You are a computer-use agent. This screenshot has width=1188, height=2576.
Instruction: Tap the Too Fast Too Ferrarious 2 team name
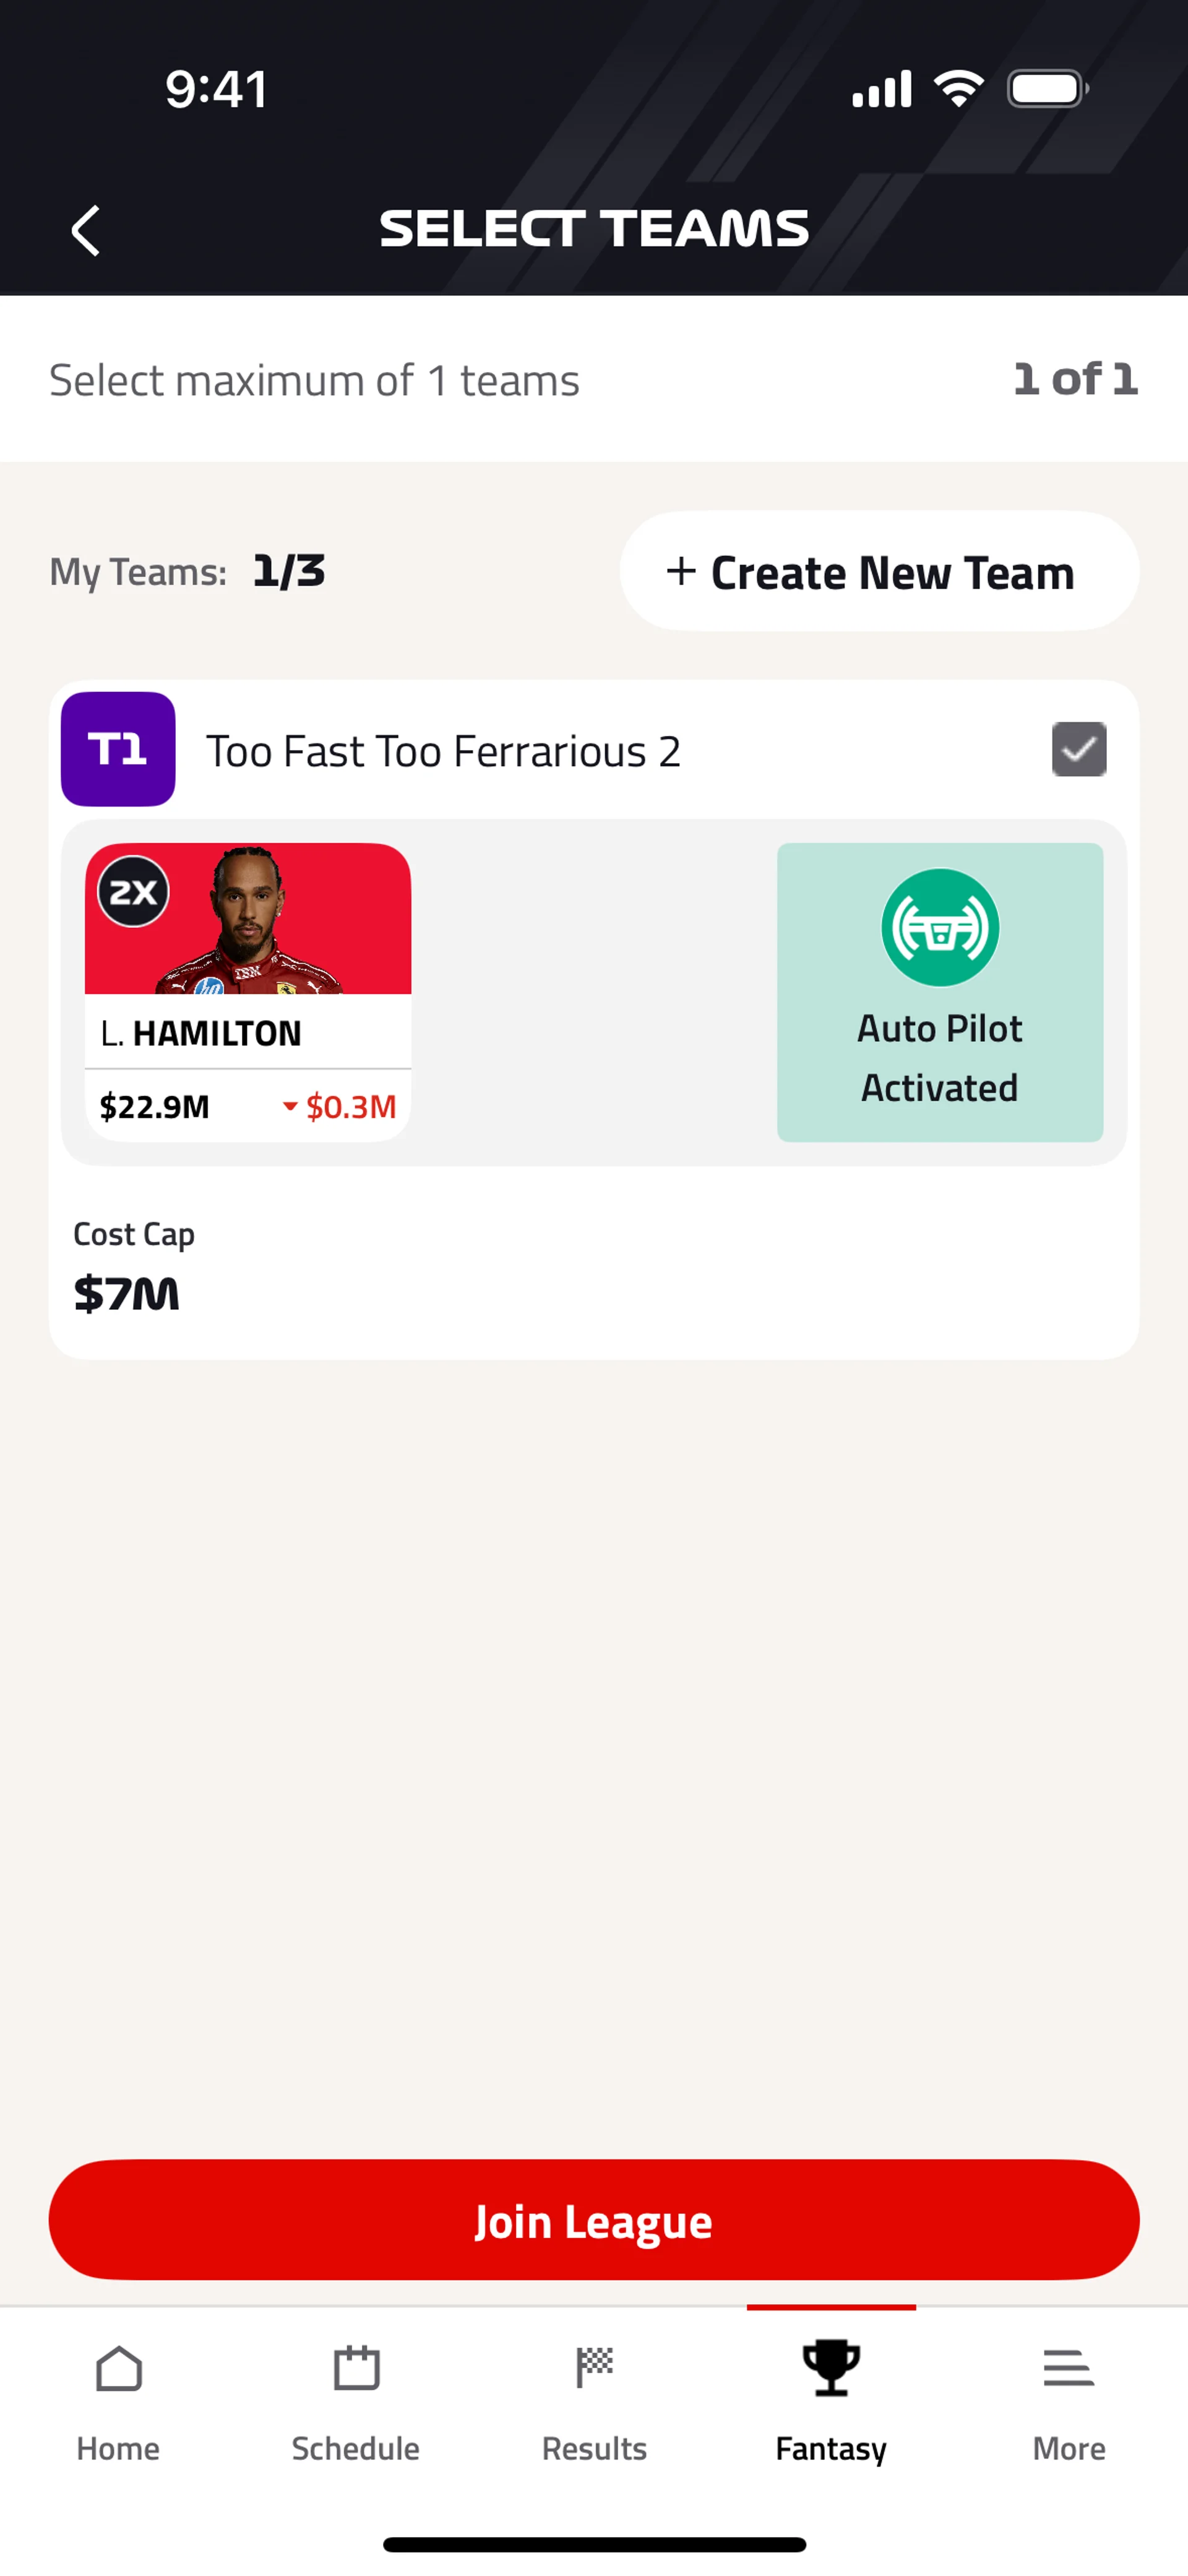(443, 751)
